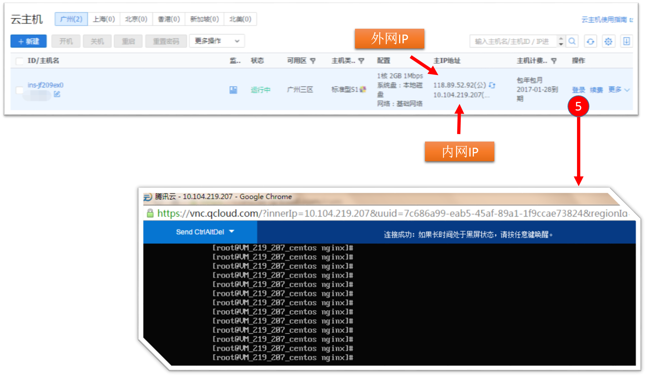The image size is (647, 377).
Task: Refresh the cloud host list
Action: tap(590, 41)
